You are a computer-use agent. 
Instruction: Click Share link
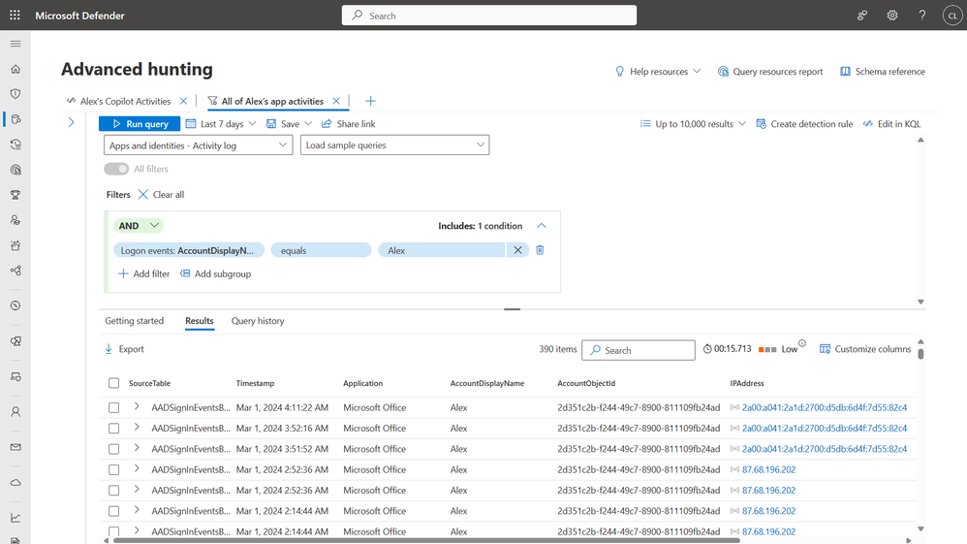(349, 123)
